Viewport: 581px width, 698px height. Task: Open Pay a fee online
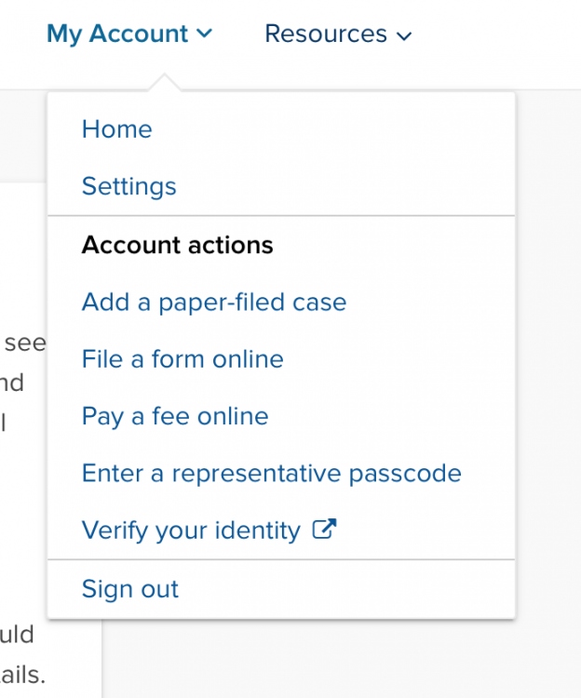click(x=175, y=417)
